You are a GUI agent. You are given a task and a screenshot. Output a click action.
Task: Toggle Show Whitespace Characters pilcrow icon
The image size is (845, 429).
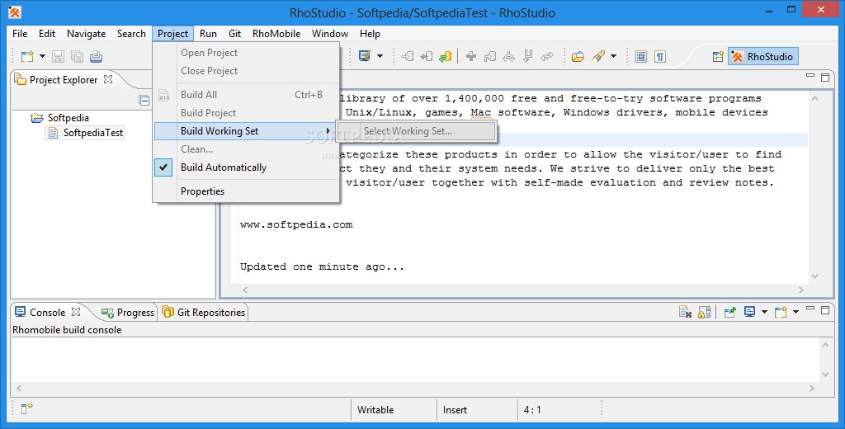coord(660,56)
